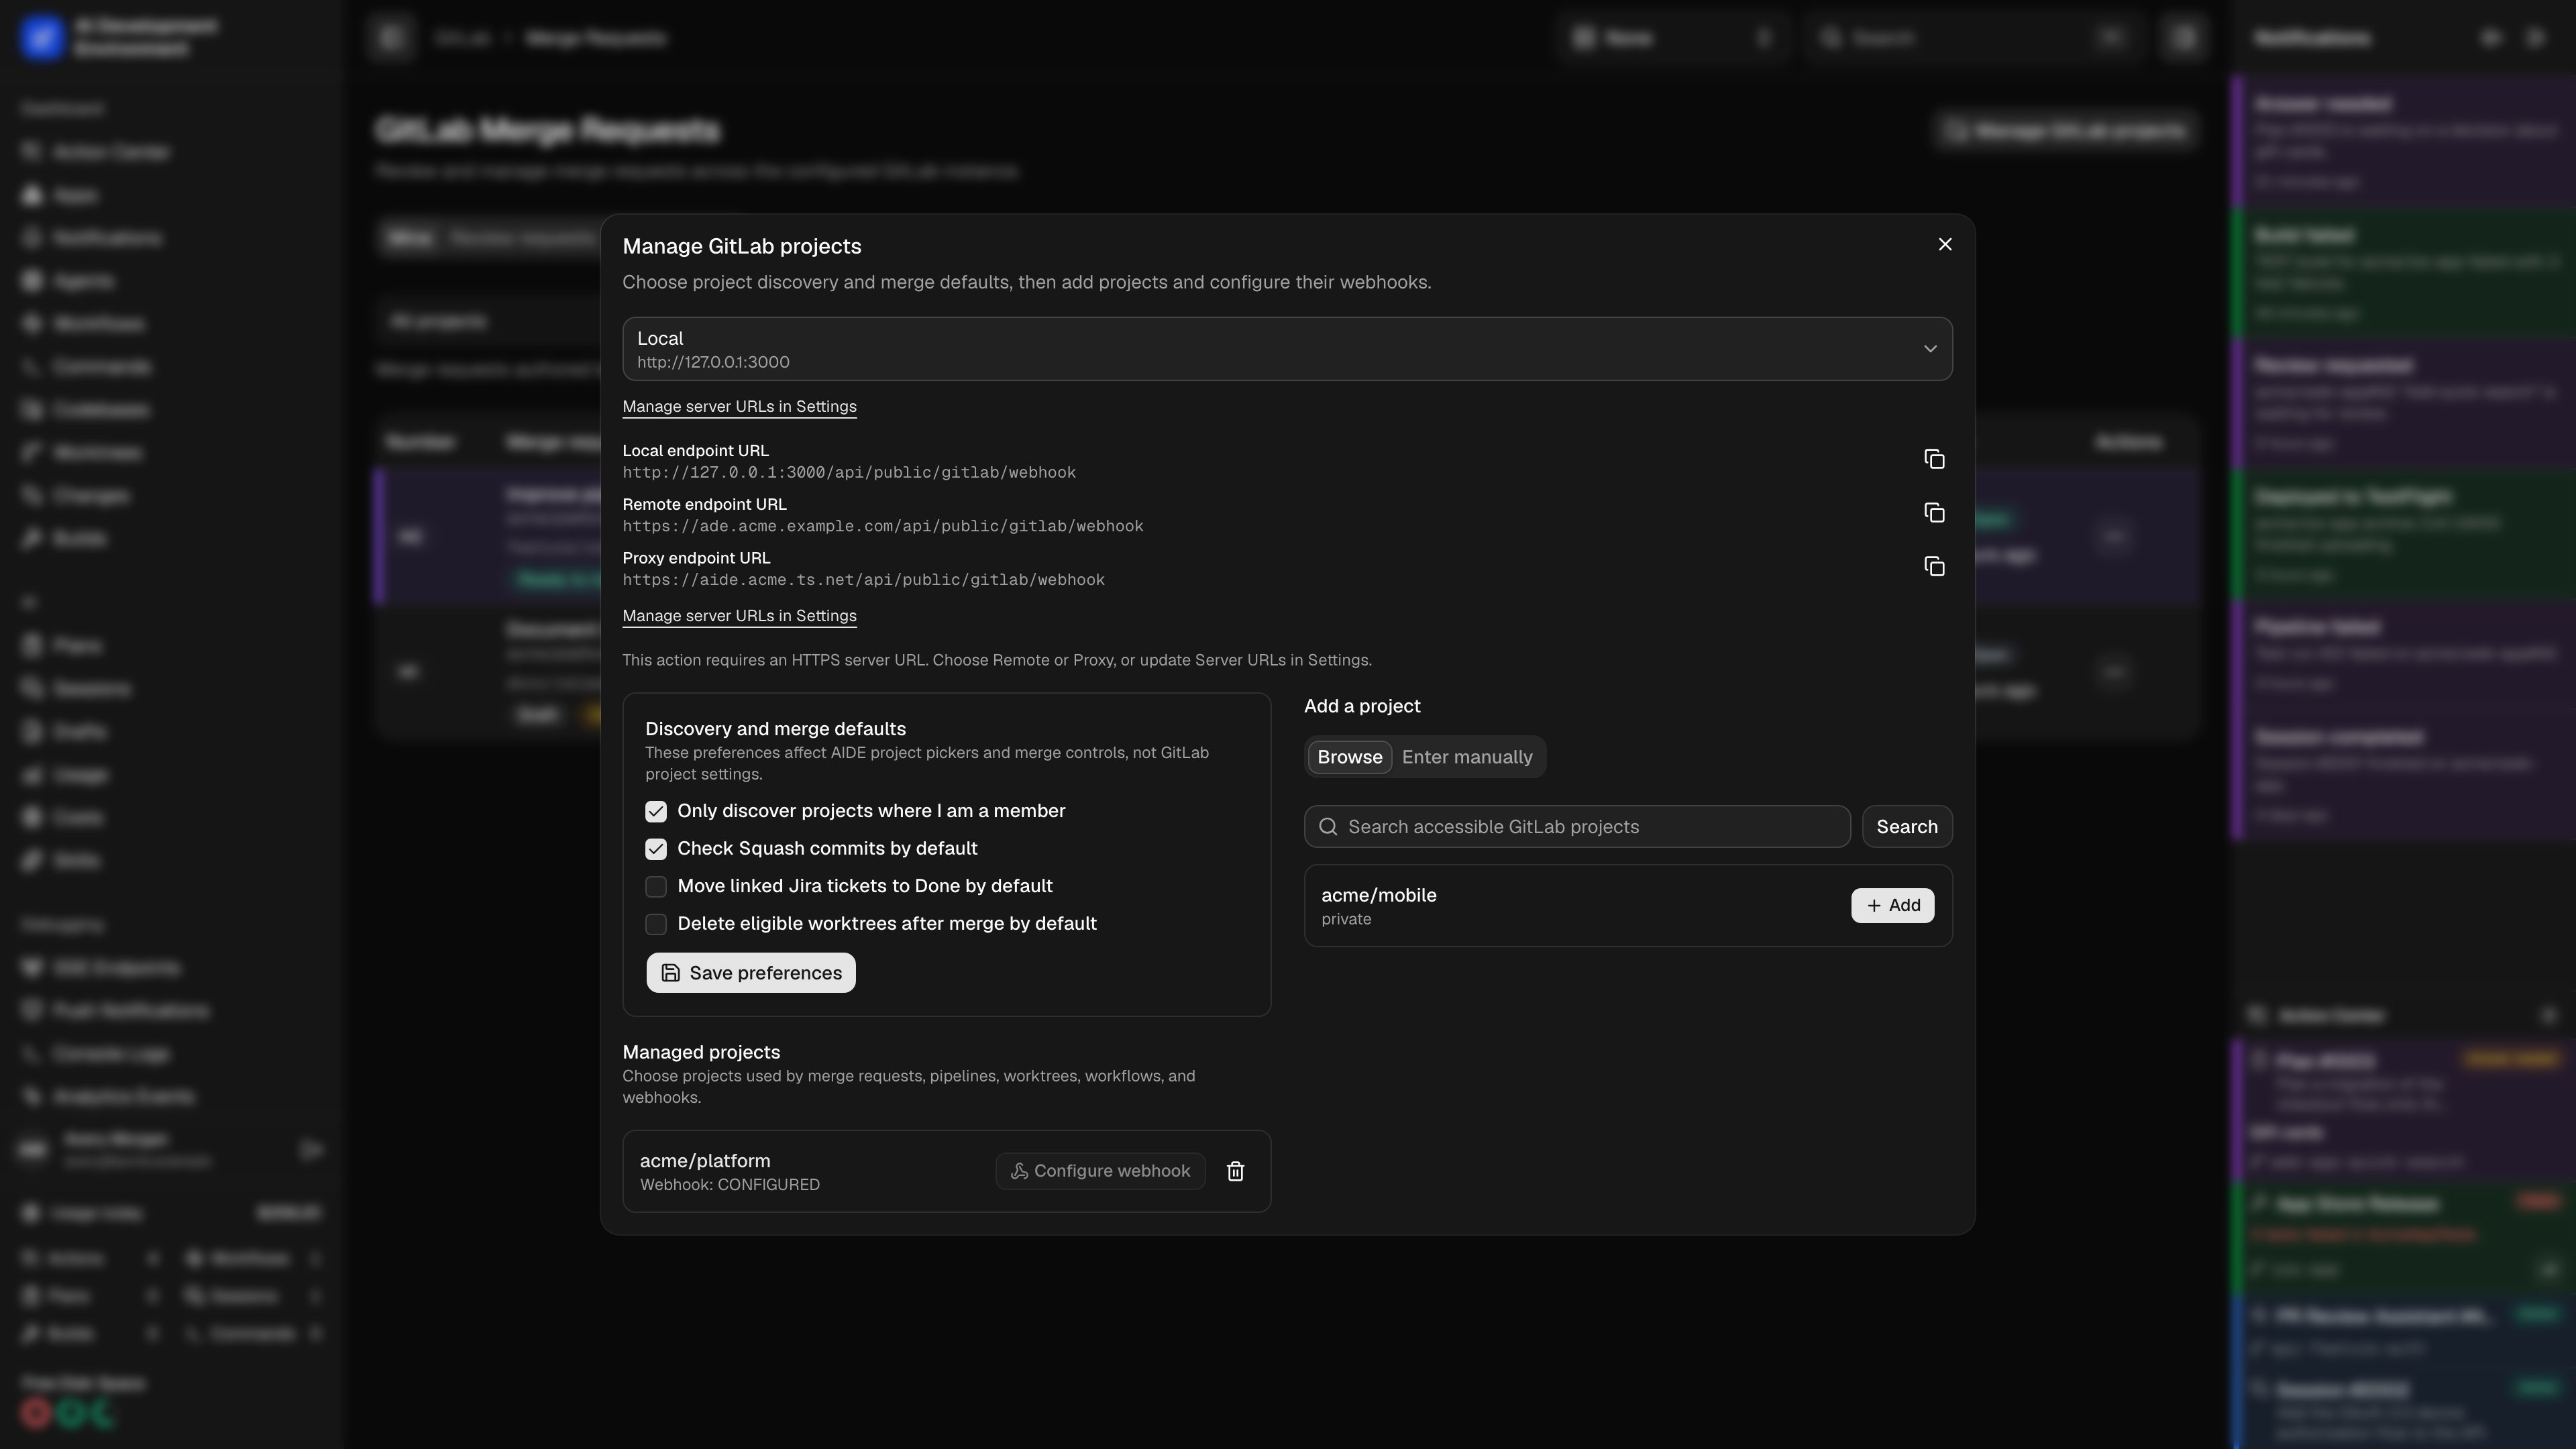The height and width of the screenshot is (1449, 2576).
Task: Click the Webhook: CONFIGURED status text
Action: click(x=730, y=1185)
